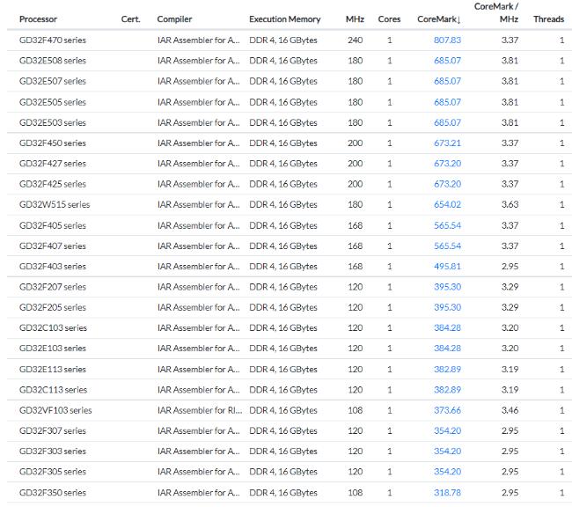
Task: Click the 240 MHz value cell
Action: [x=355, y=40]
